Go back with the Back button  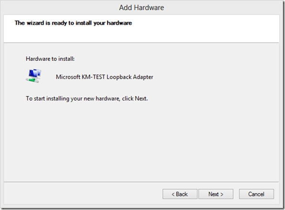click(180, 194)
